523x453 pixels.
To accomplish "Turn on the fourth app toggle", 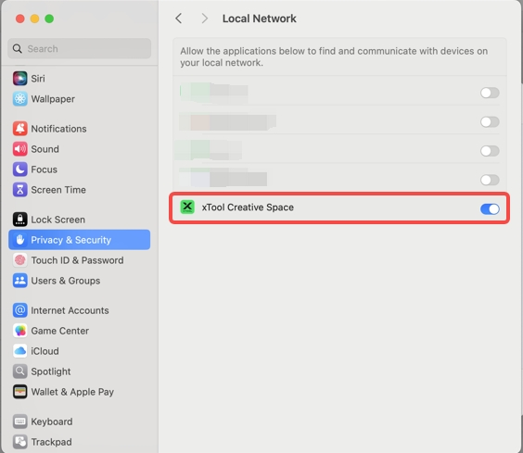I will pos(490,180).
